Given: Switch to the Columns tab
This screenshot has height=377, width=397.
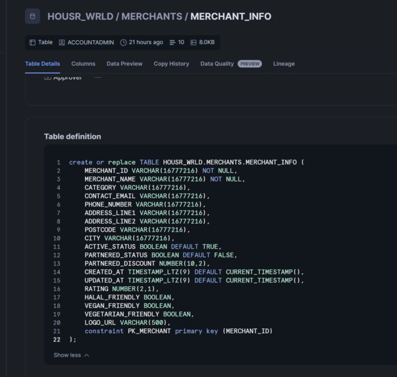Looking at the screenshot, I should 84,64.
